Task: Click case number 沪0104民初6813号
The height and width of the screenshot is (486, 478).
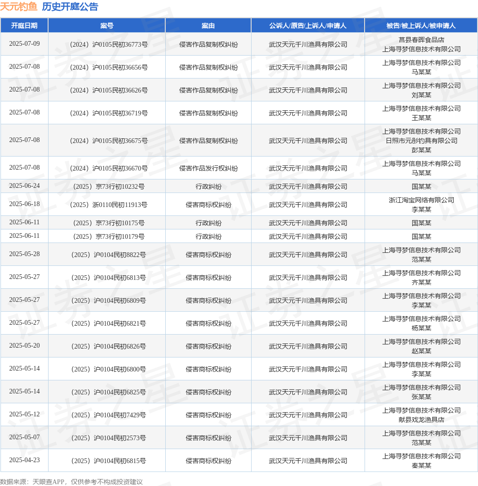Action: point(120,278)
